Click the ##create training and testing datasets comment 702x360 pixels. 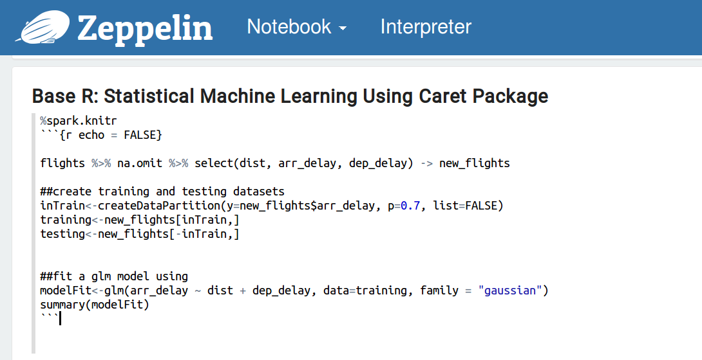pos(162,192)
